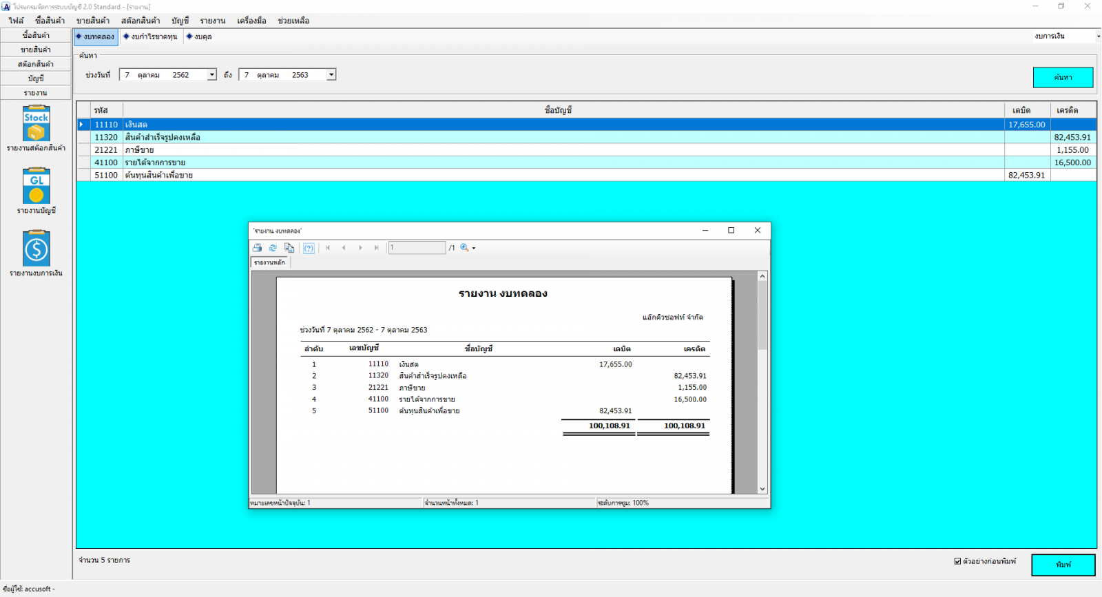This screenshot has height=597, width=1102.
Task: Switch to the งบดุล tab
Action: click(199, 36)
